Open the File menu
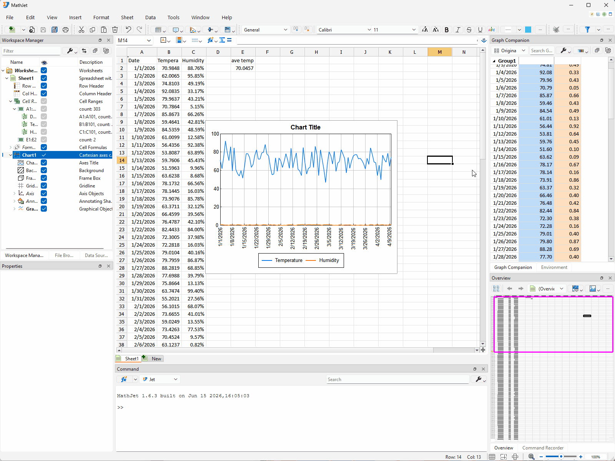The width and height of the screenshot is (615, 461). point(10,17)
